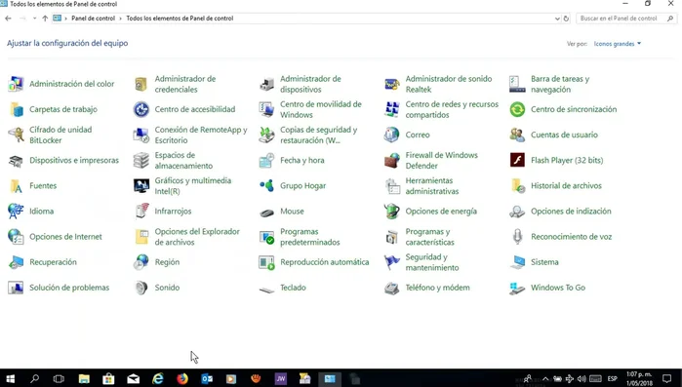
Task: Open Cifrado de unidad BitLocker icon
Action: [16, 135]
